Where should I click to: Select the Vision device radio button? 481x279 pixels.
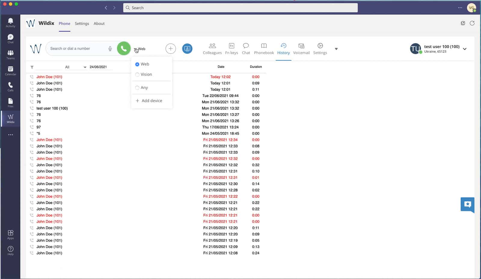(x=137, y=75)
